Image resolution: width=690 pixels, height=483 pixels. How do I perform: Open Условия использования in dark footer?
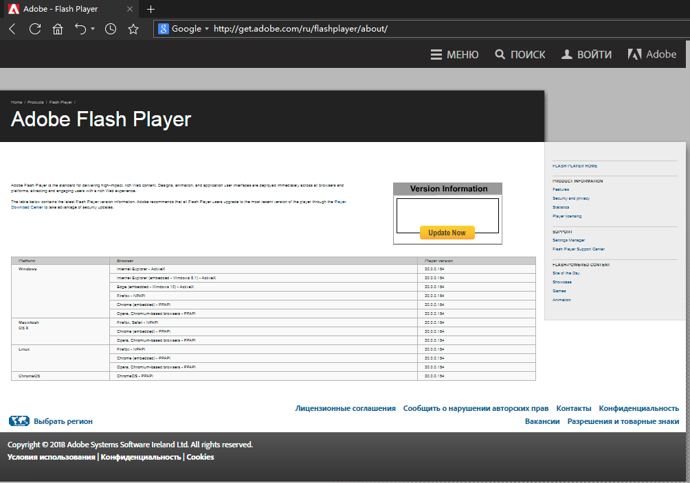[x=51, y=457]
